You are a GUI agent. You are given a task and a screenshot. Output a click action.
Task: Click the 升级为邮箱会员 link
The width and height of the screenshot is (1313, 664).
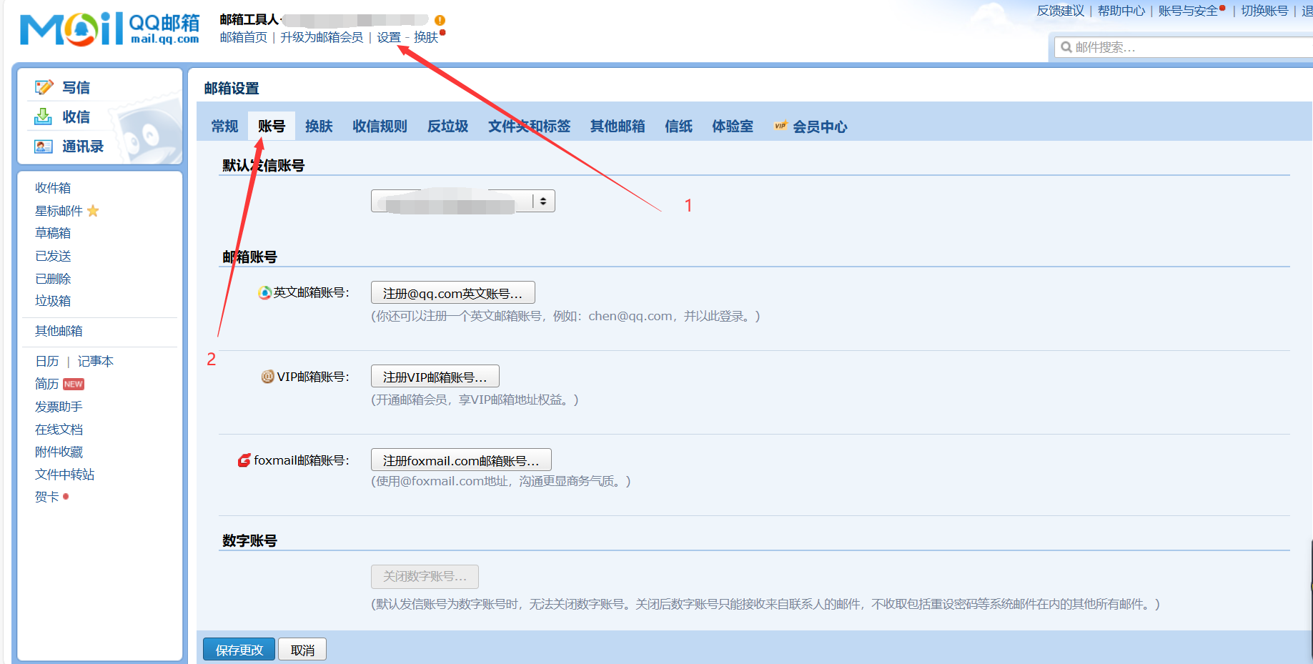(x=322, y=37)
